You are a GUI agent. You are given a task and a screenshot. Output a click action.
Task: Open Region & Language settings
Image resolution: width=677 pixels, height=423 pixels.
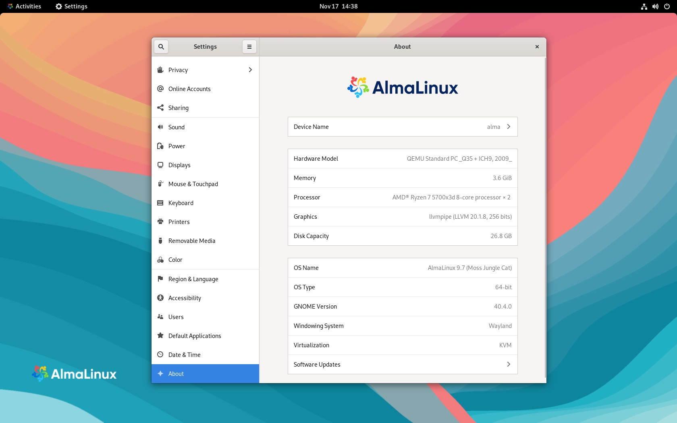click(x=193, y=279)
